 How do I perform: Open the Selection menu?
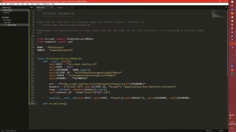(12, 4)
